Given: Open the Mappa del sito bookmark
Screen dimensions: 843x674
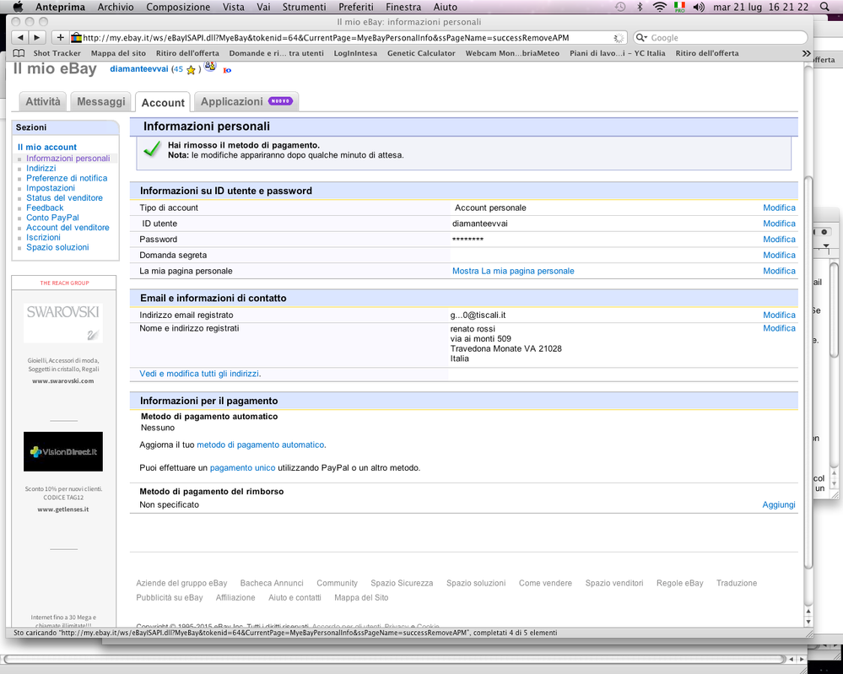Looking at the screenshot, I should point(118,53).
